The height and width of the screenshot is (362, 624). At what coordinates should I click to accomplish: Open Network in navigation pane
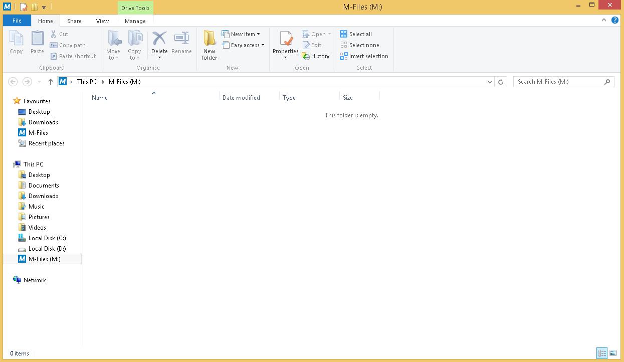(x=30, y=280)
